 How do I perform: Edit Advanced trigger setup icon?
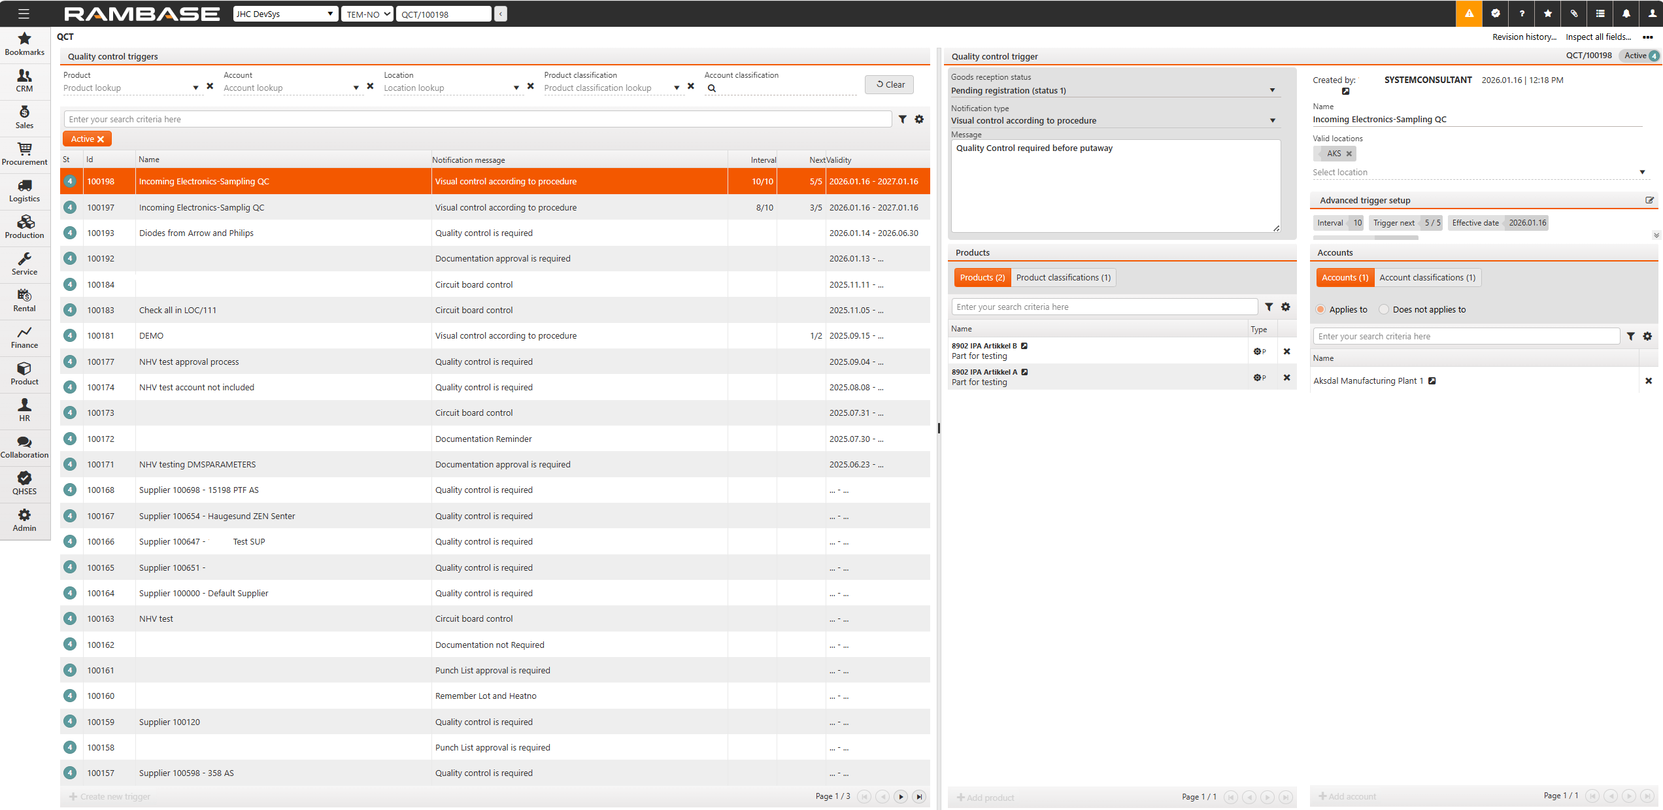[1649, 201]
